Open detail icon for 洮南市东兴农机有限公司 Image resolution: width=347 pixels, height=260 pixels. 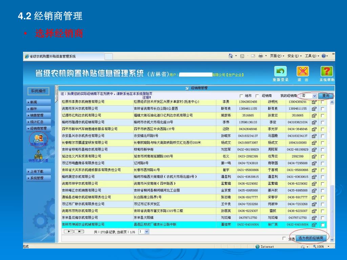(x=314, y=109)
